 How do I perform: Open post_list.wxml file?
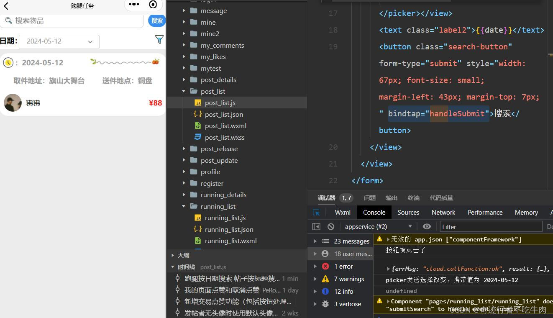[225, 126]
